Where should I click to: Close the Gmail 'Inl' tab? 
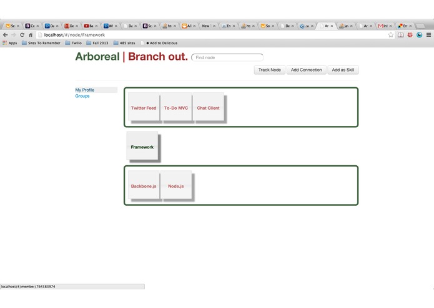click(x=390, y=26)
